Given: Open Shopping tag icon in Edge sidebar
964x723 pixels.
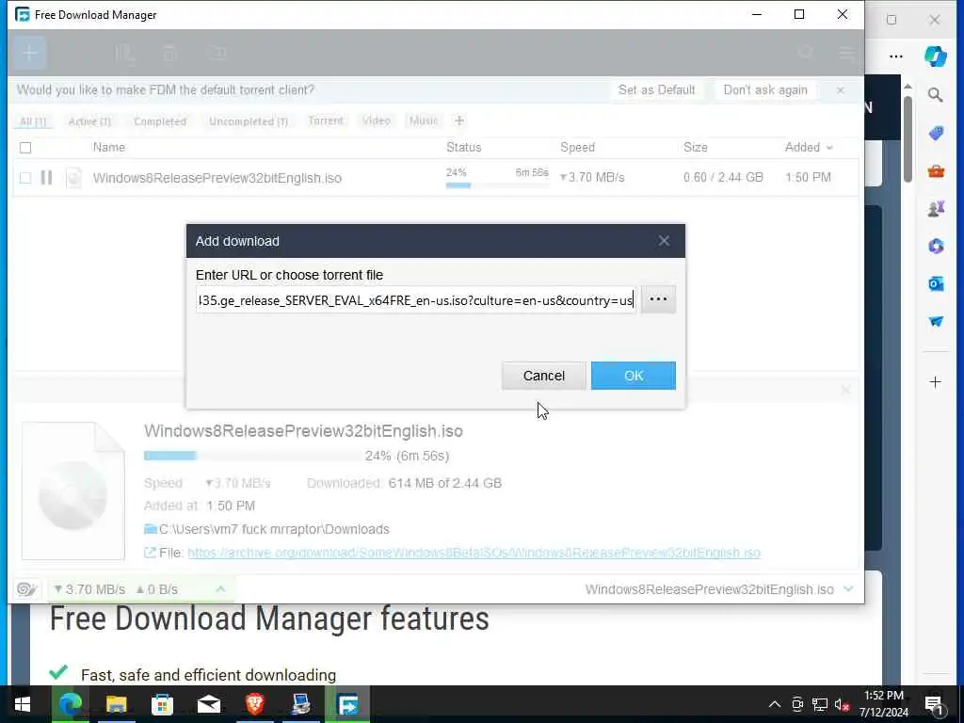Looking at the screenshot, I should tap(936, 133).
